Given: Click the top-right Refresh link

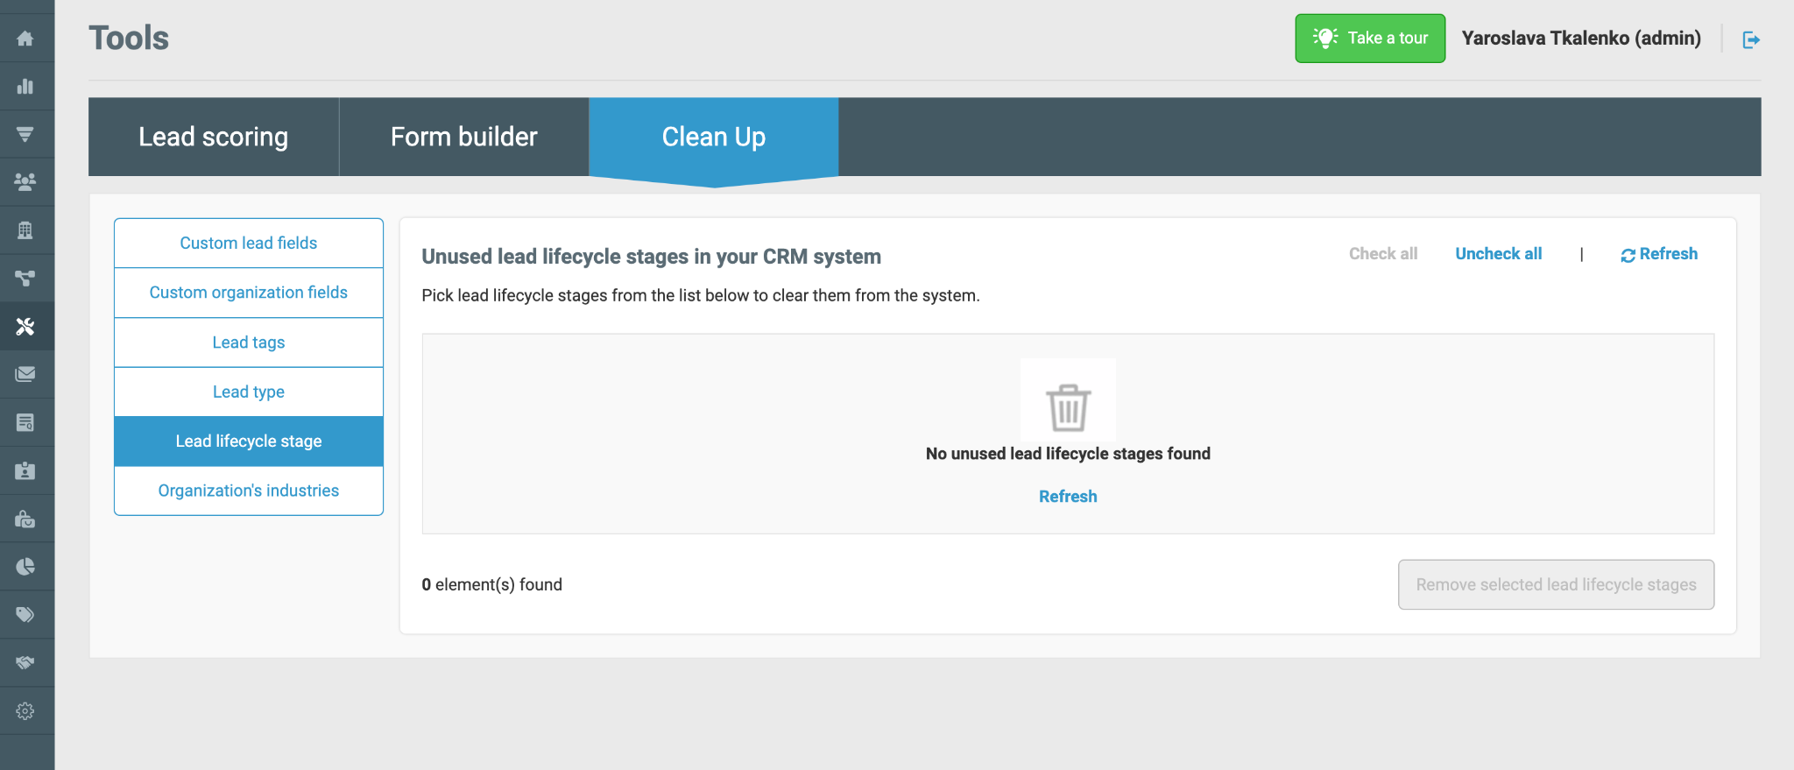Looking at the screenshot, I should pos(1659,254).
